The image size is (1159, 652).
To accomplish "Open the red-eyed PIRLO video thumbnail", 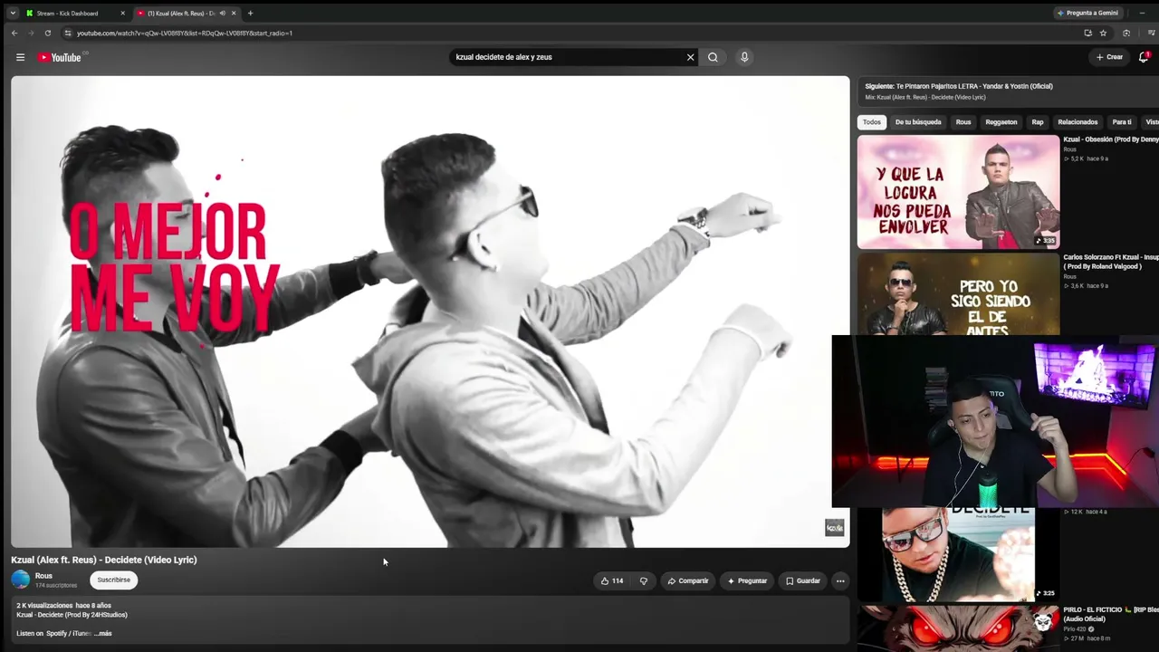I will coord(958,628).
